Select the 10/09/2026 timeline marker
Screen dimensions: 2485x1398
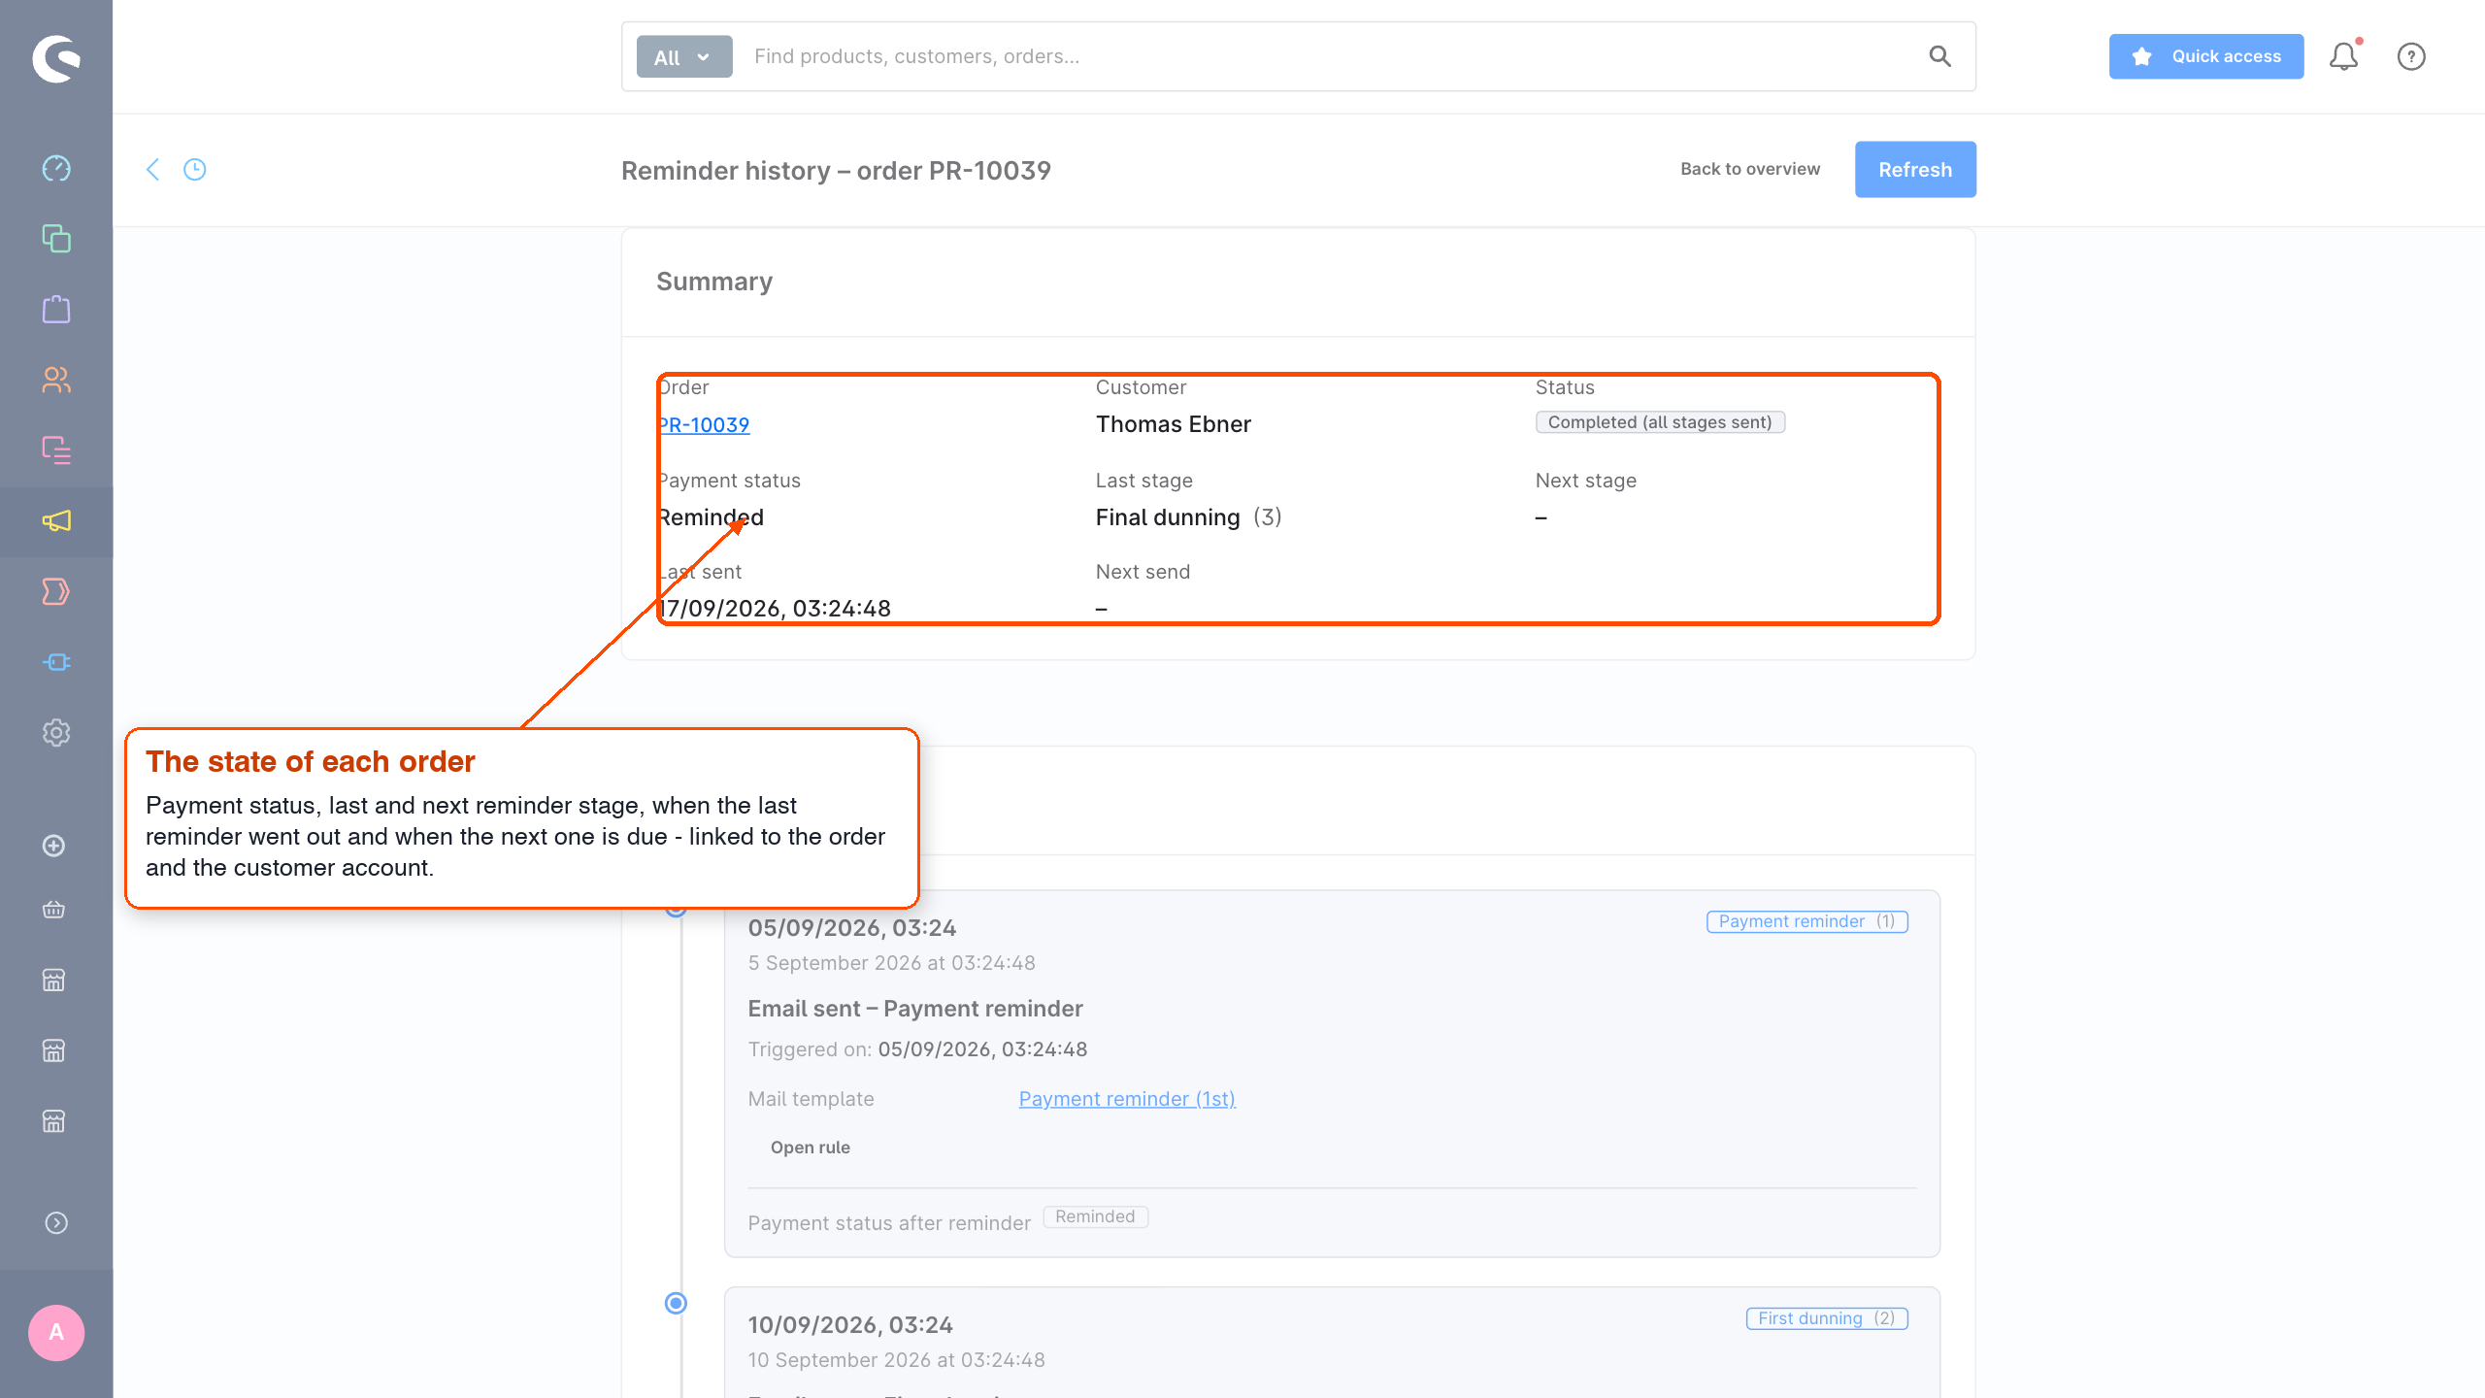[676, 1303]
